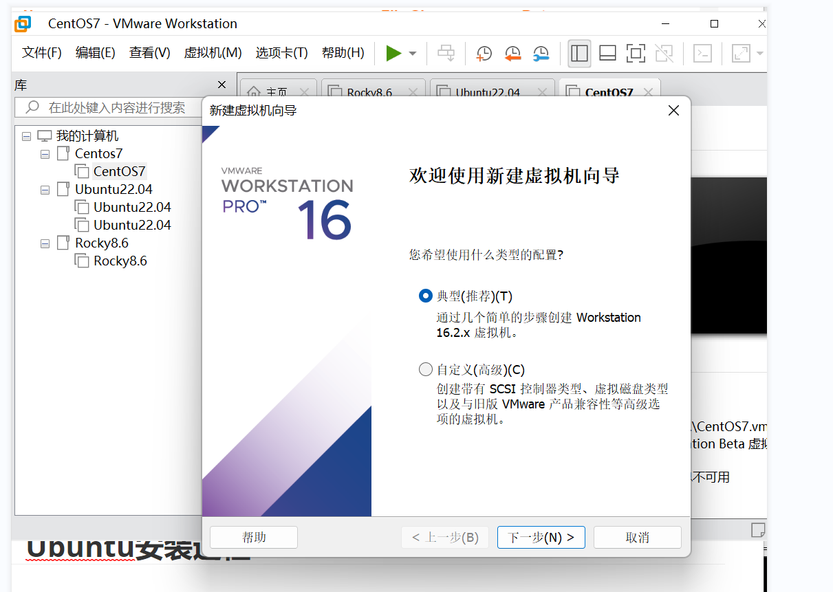Click the send Ctrl+Alt+Del toolbar icon
This screenshot has width=833, height=592.
[446, 53]
